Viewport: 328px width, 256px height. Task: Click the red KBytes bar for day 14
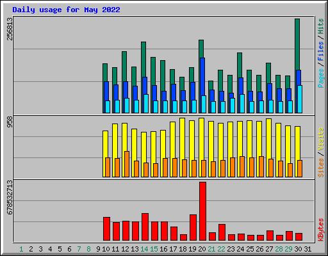(x=145, y=227)
